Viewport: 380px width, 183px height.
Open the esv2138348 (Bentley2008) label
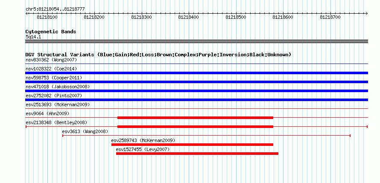coord(56,122)
